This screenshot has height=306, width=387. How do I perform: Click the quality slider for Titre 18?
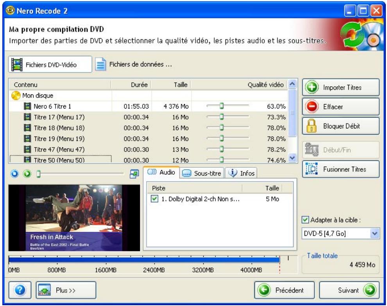click(x=228, y=127)
